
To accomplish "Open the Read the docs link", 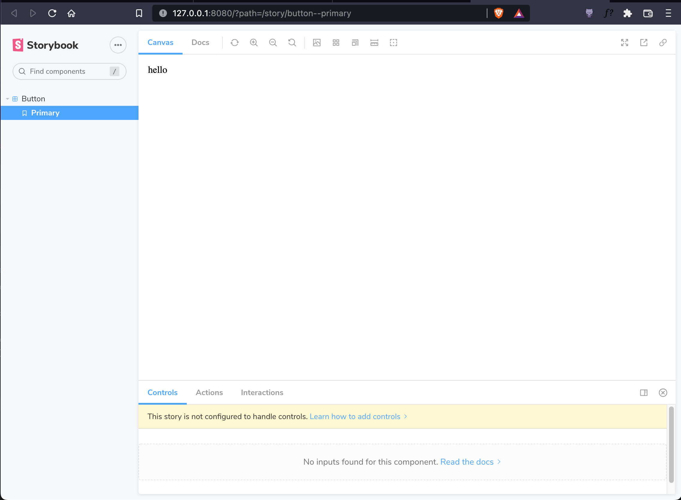I will 466,462.
